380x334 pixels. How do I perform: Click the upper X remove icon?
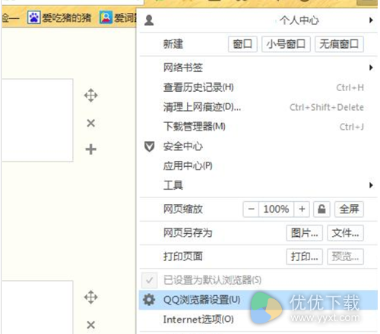(x=90, y=123)
